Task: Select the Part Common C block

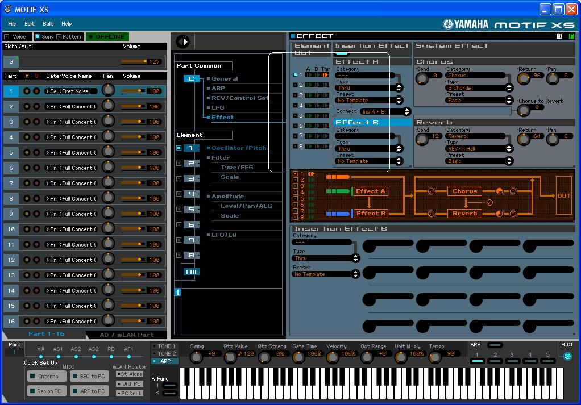Action: pos(191,79)
